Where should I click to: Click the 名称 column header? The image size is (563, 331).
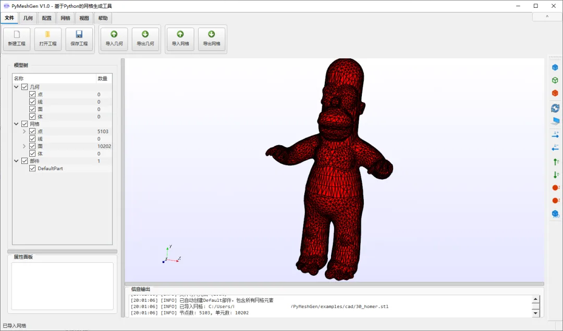pyautogui.click(x=54, y=79)
